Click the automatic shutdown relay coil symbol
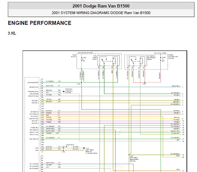Image resolution: width=197 pixels, height=172 pixels. click(142, 61)
